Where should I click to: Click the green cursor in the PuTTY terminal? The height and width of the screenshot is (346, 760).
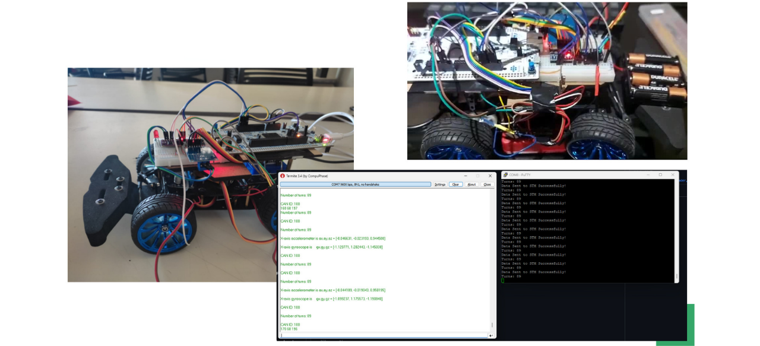tap(503, 281)
